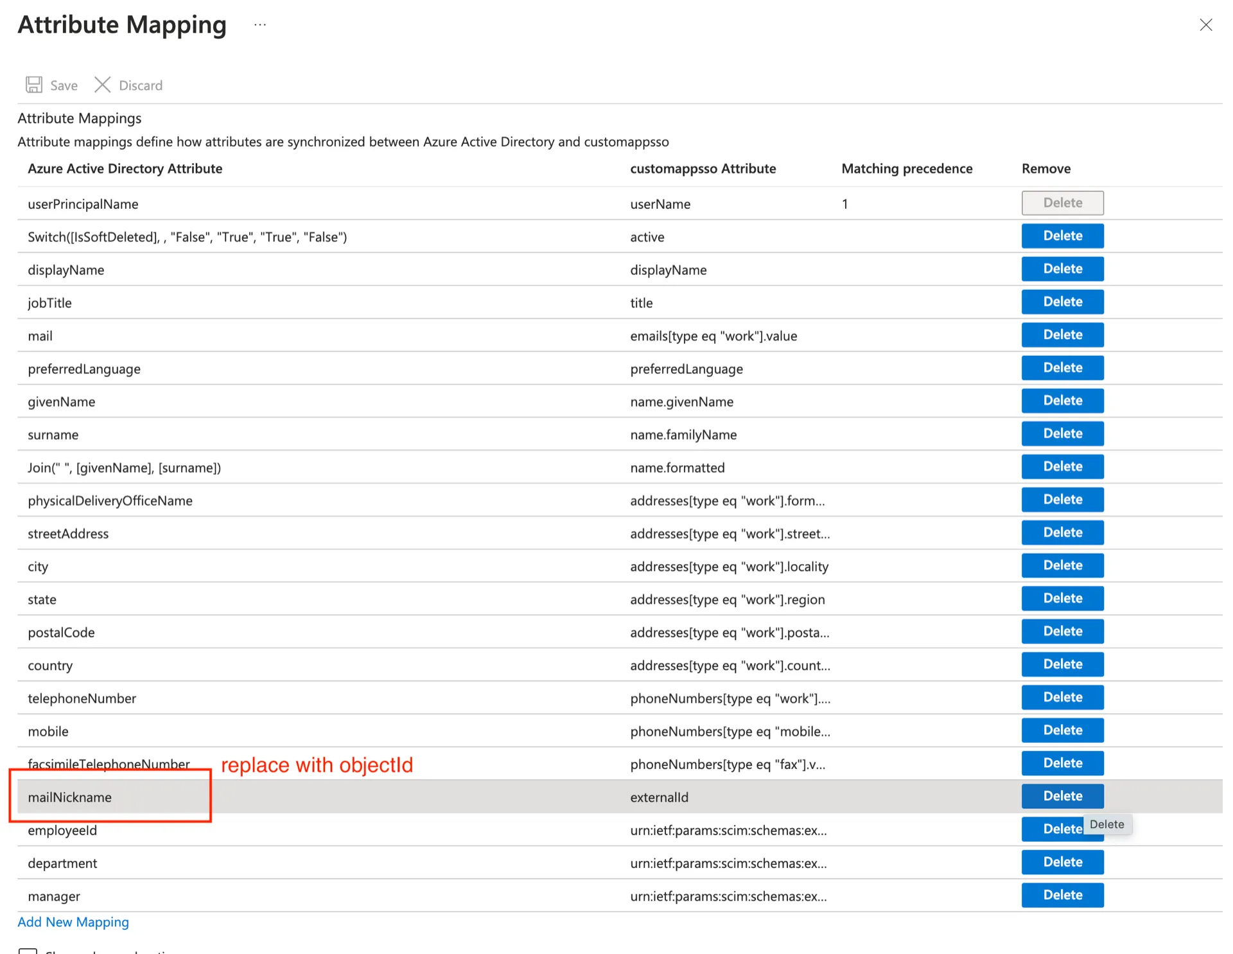The height and width of the screenshot is (954, 1233).
Task: Click the Discard X icon
Action: [x=102, y=85]
